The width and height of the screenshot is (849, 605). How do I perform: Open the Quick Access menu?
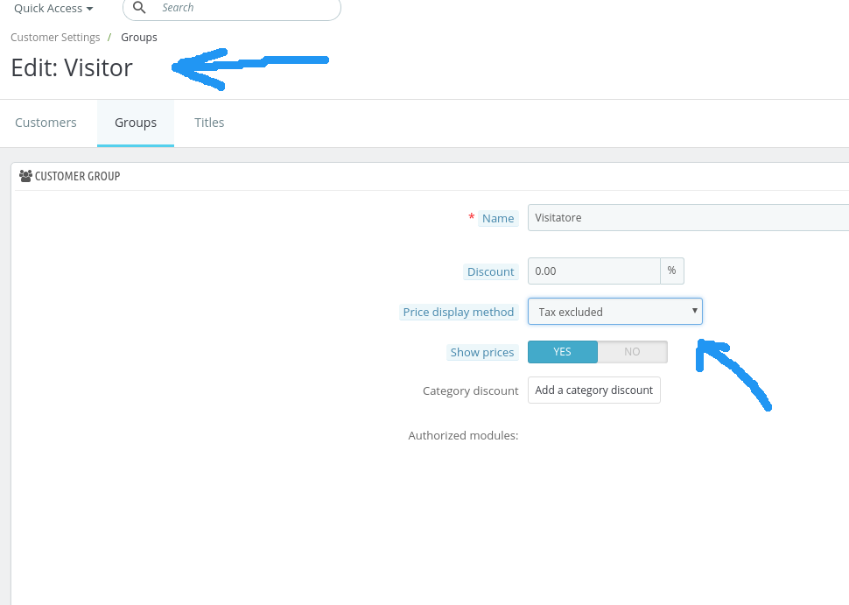53,8
